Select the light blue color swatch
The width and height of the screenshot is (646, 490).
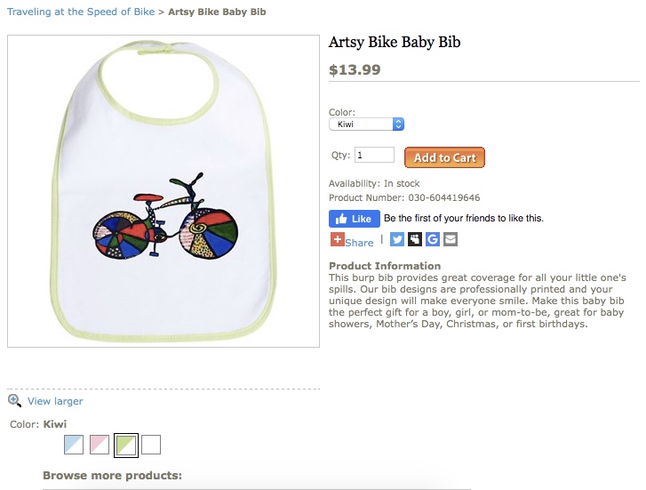tap(74, 445)
